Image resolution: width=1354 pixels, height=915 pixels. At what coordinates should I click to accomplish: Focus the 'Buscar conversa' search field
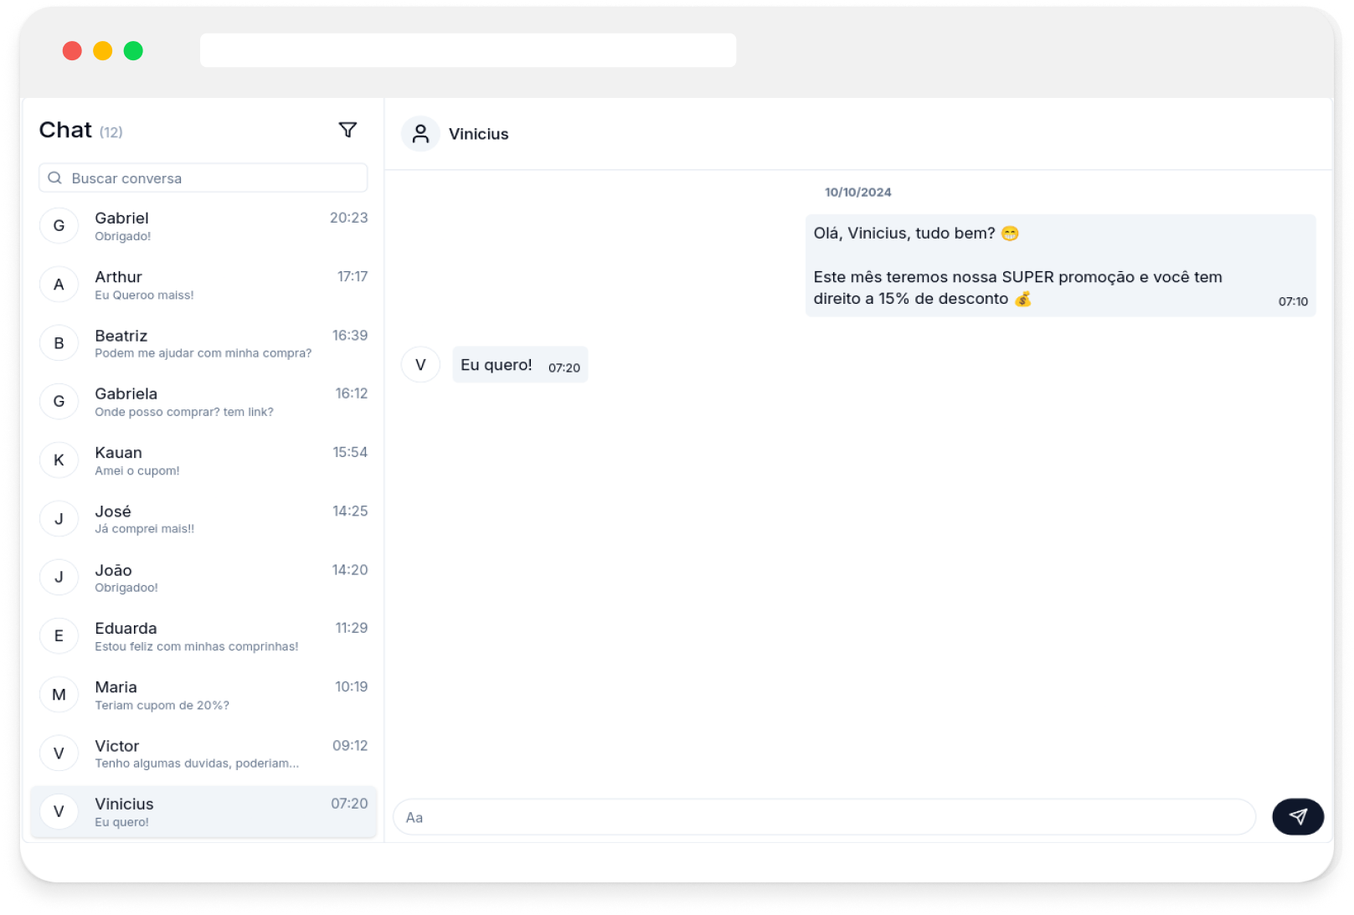pos(203,177)
